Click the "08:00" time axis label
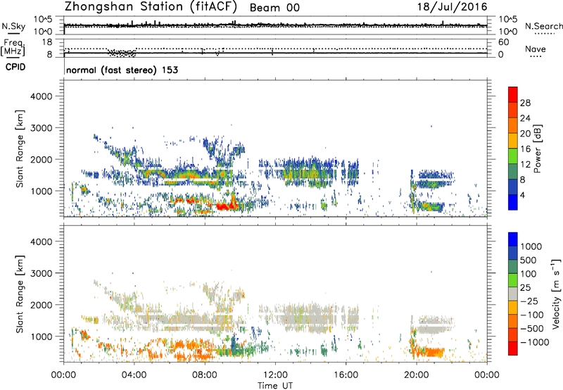Image resolution: width=563 pixels, height=390 pixels. pos(205,375)
